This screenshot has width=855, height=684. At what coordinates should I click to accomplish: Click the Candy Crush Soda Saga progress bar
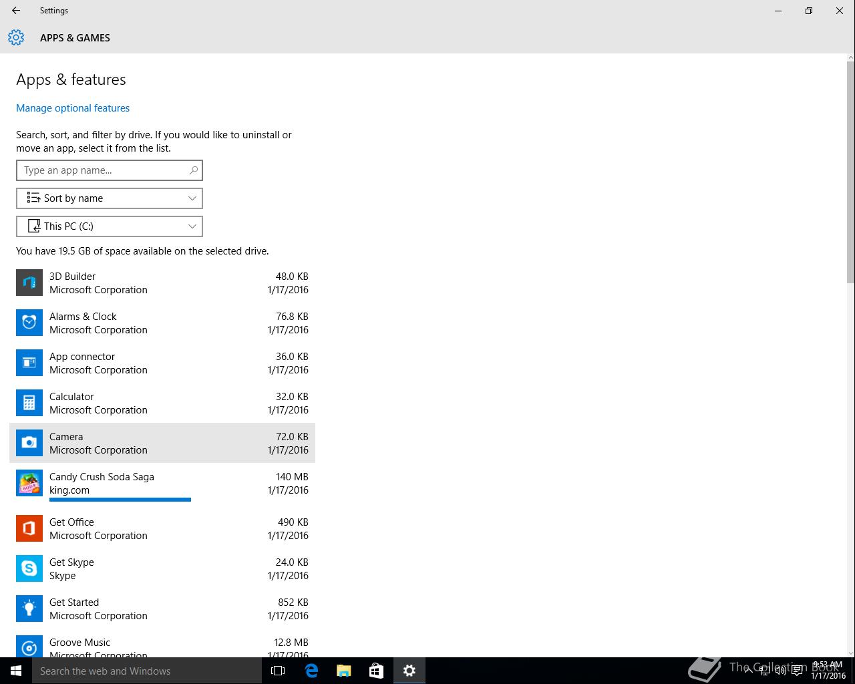120,500
